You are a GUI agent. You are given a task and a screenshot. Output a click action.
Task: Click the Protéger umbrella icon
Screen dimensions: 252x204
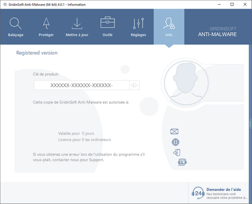point(46,23)
